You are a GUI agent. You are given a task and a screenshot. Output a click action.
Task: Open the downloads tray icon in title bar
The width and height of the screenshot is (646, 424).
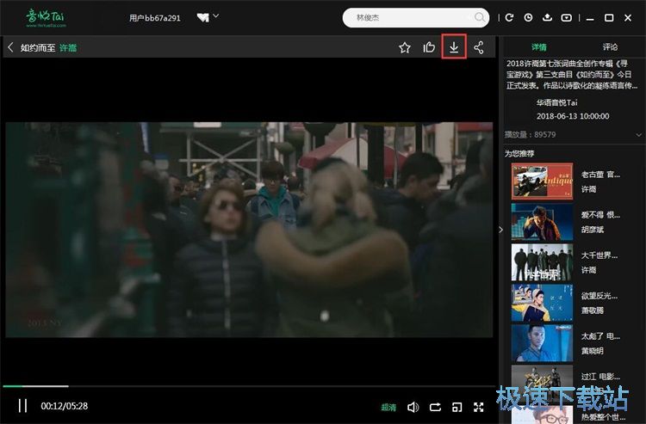click(547, 18)
